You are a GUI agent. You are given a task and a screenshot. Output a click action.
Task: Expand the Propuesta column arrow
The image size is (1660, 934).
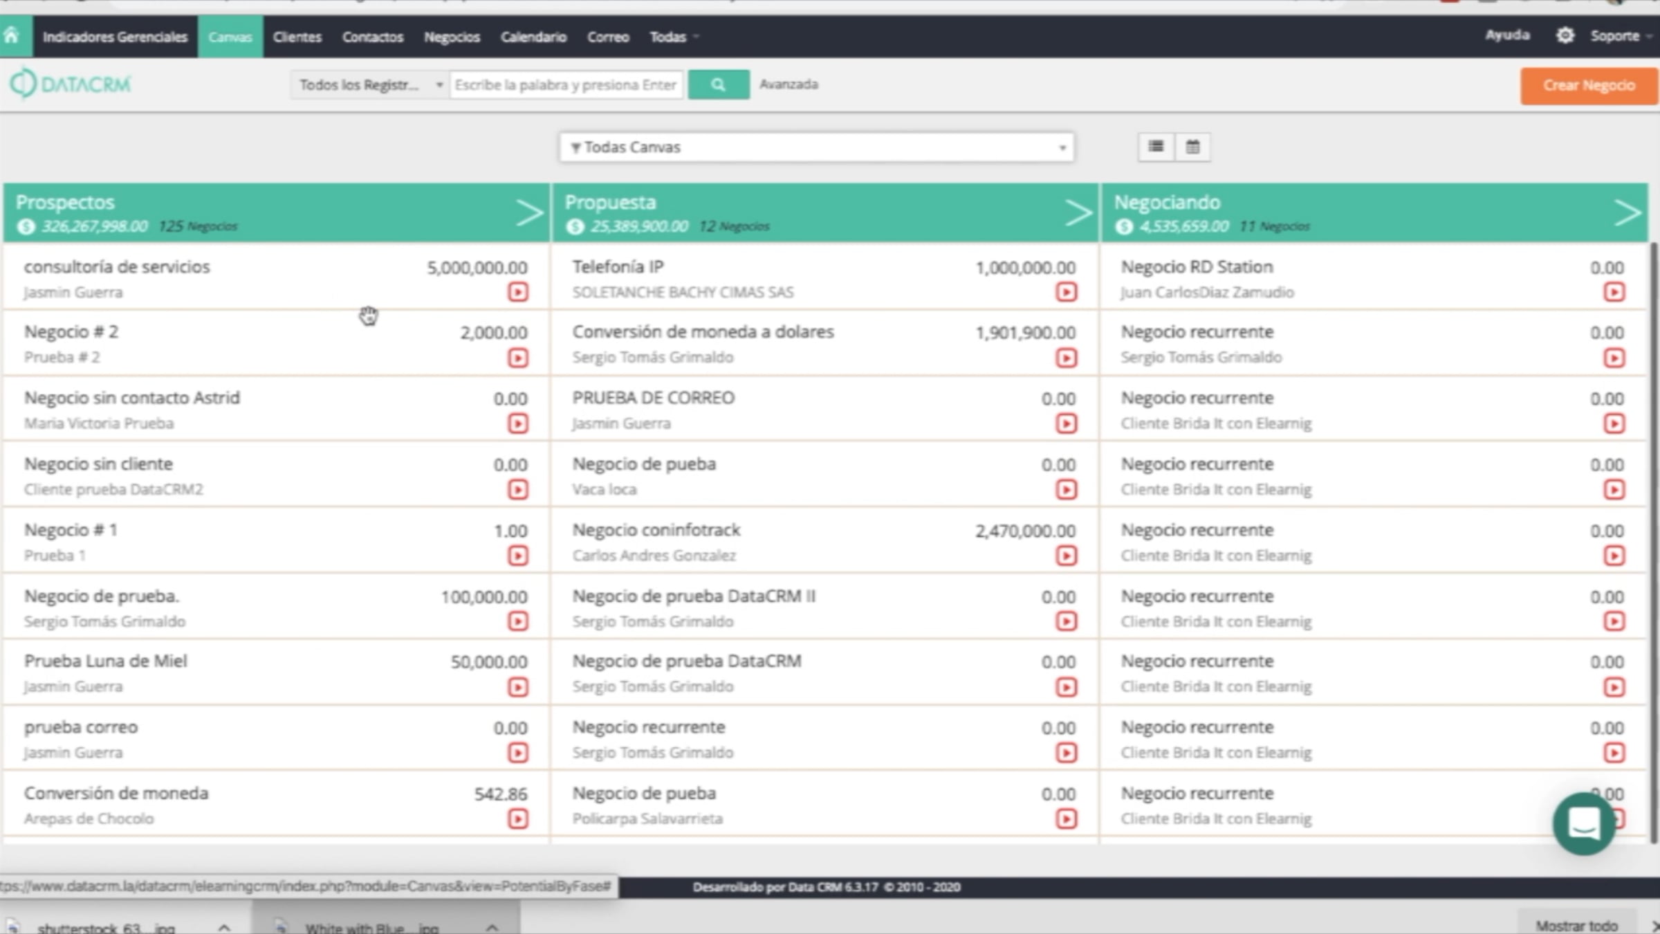pyautogui.click(x=1078, y=212)
